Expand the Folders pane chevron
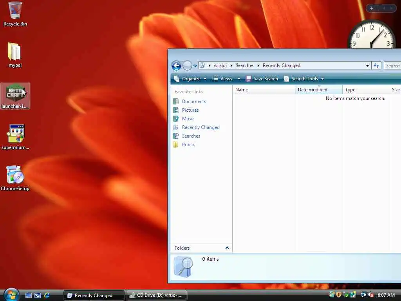Screen dimensions: 401x301 [x=227, y=248]
